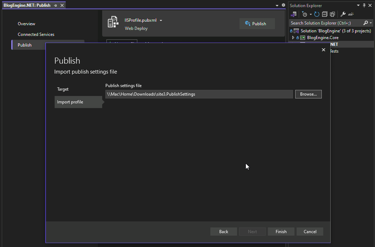Close the Publish dialog with X
Image resolution: width=375 pixels, height=247 pixels.
pos(324,50)
